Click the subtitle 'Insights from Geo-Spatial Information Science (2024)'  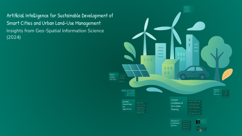[x=55, y=34]
